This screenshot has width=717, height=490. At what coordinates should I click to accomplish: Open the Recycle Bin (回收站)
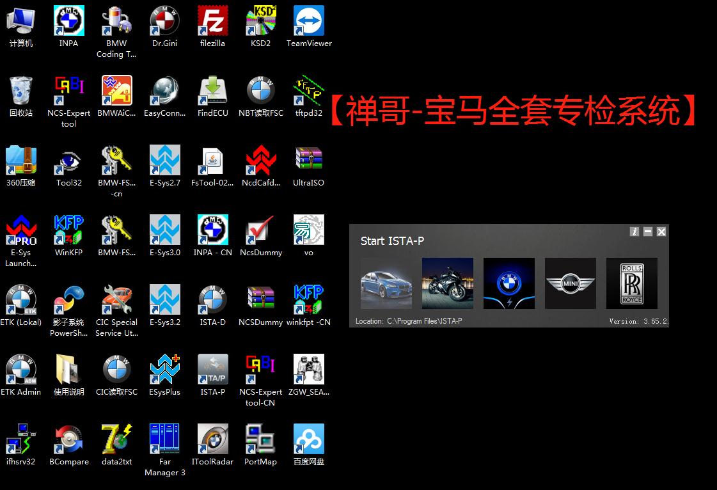click(x=21, y=90)
